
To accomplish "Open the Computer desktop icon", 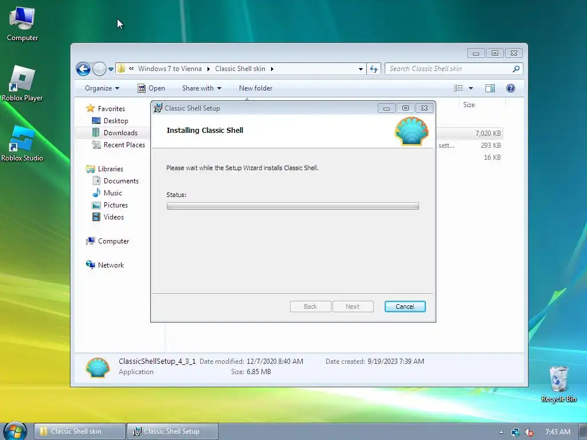I will (x=22, y=24).
